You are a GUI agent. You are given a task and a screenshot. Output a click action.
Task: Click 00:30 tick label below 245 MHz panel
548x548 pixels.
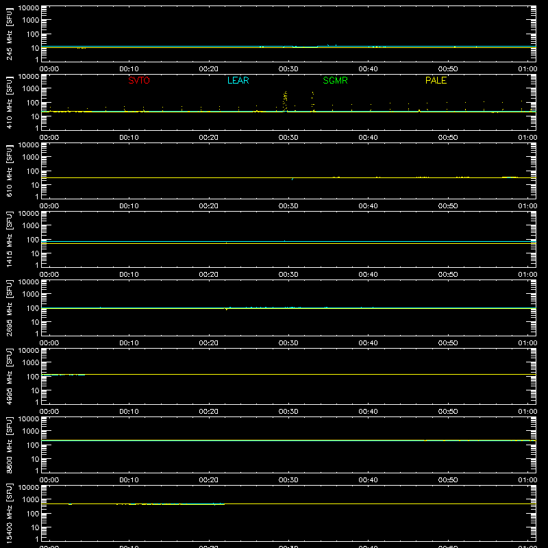288,69
